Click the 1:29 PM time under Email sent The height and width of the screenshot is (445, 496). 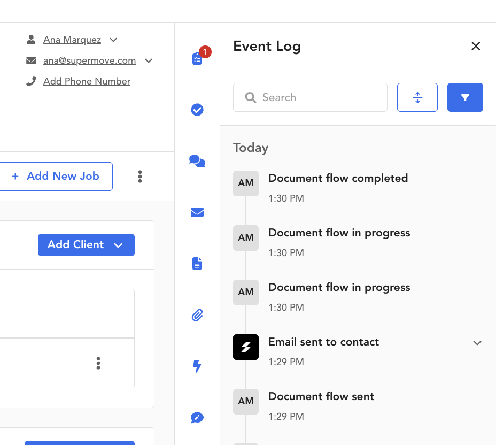[x=286, y=362]
